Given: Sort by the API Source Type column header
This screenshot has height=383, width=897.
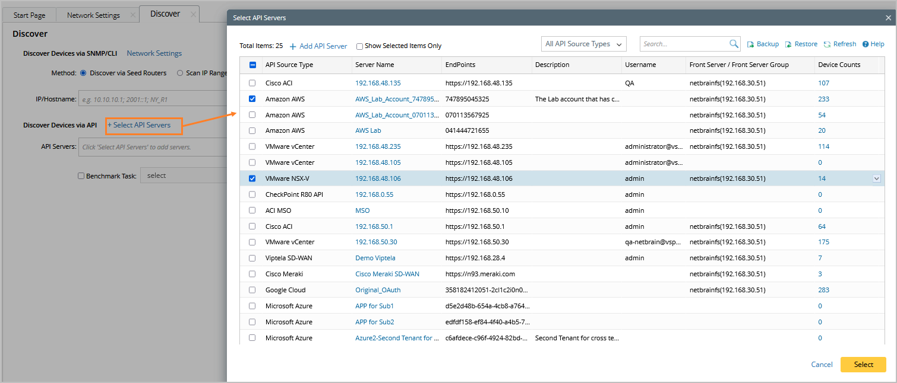Looking at the screenshot, I should pos(289,65).
